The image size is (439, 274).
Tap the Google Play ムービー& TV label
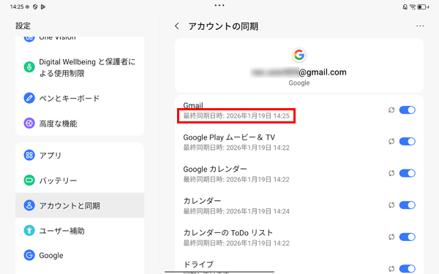[229, 137]
